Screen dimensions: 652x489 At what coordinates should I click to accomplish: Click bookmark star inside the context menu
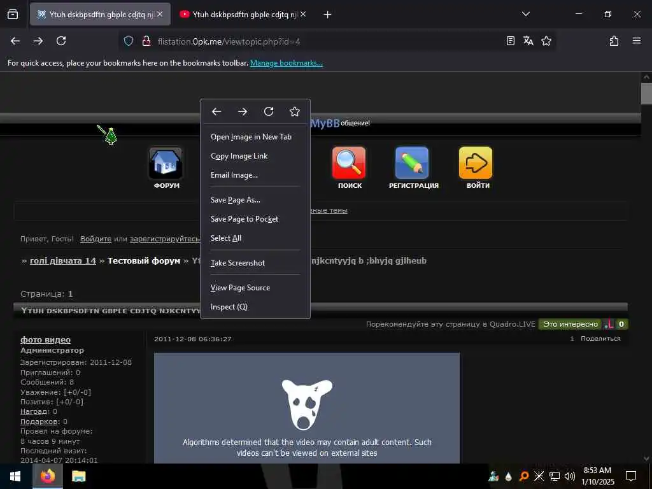point(295,111)
